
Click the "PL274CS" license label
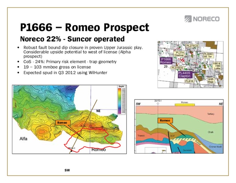tap(192, 46)
